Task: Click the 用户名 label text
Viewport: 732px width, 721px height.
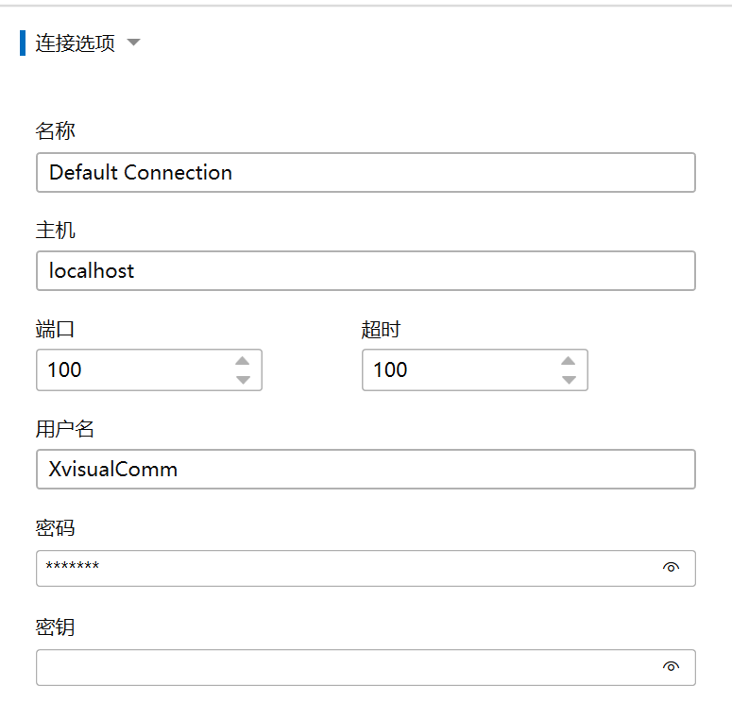Action: click(65, 429)
